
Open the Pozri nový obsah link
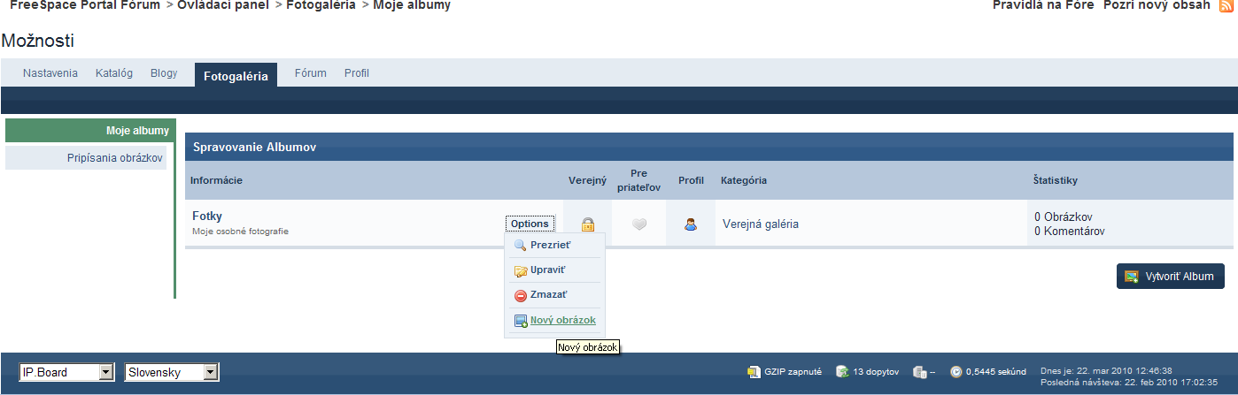click(x=1157, y=5)
